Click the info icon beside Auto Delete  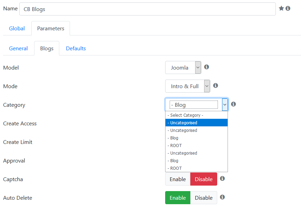(x=222, y=197)
